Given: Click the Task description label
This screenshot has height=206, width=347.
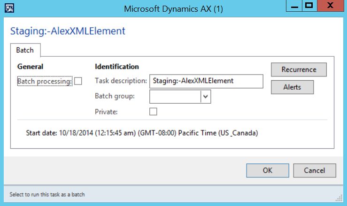Looking at the screenshot, I should point(121,81).
